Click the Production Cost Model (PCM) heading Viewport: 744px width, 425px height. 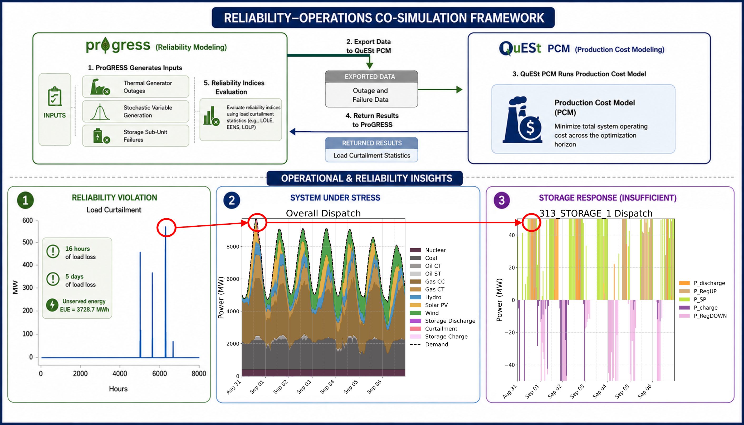[595, 107]
